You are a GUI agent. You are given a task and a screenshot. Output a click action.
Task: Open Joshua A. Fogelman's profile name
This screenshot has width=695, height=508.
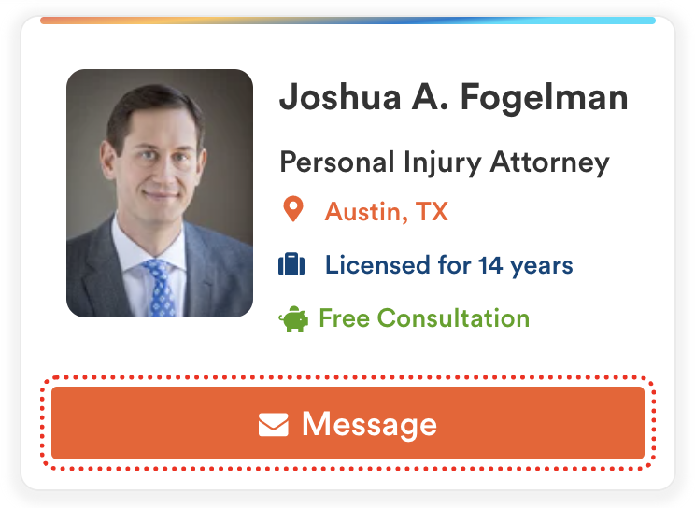tap(453, 97)
